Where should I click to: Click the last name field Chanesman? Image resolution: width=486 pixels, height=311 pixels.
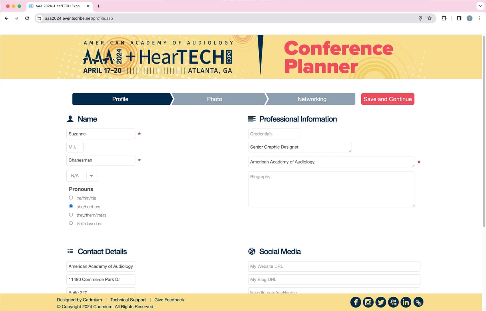click(101, 160)
